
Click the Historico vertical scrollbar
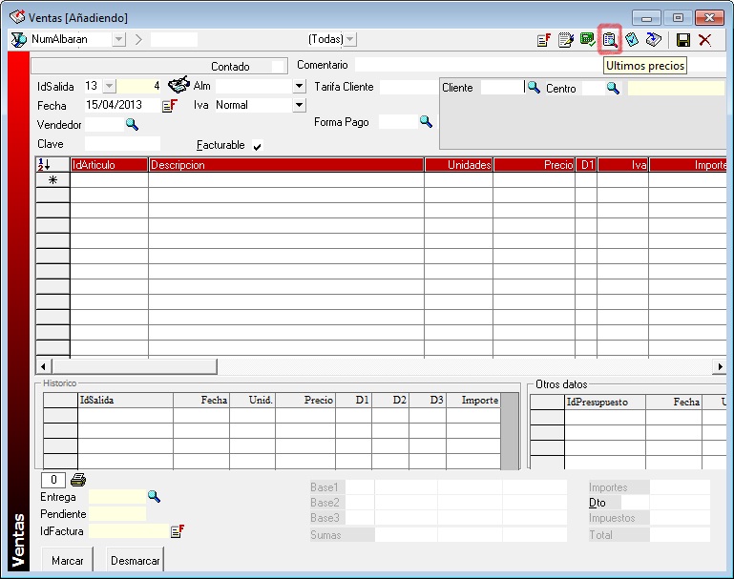coord(510,431)
